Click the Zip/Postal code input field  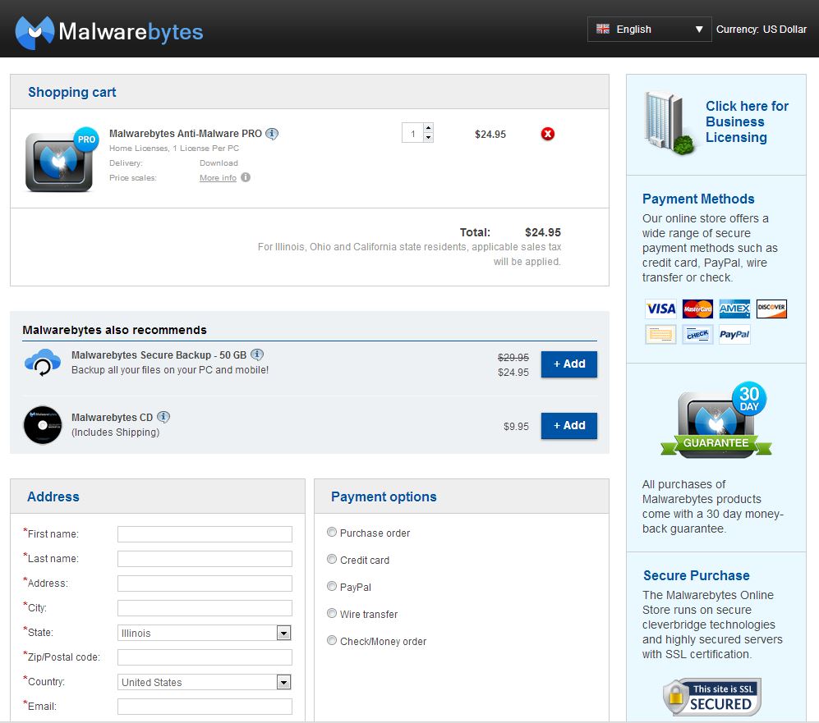205,657
